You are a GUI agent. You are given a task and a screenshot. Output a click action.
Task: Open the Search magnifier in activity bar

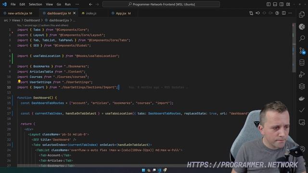(302, 38)
